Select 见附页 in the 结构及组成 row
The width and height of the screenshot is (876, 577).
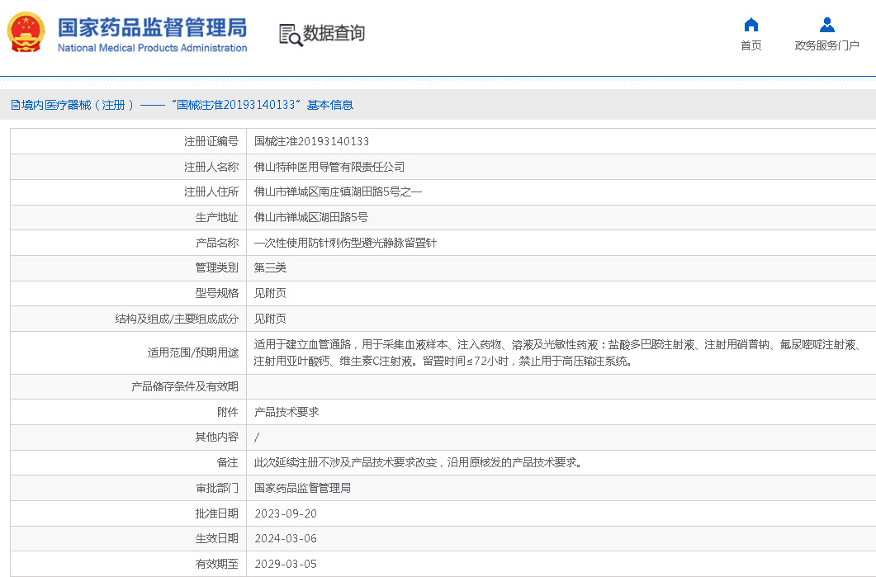[270, 319]
